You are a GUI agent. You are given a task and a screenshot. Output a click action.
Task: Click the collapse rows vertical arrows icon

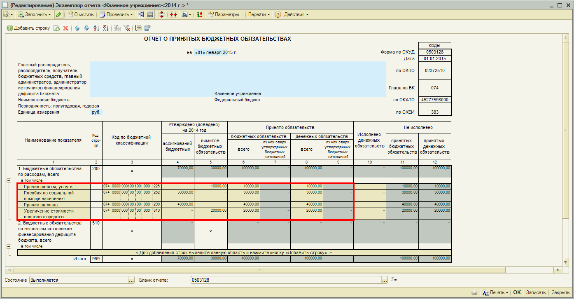pyautogui.click(x=162, y=14)
